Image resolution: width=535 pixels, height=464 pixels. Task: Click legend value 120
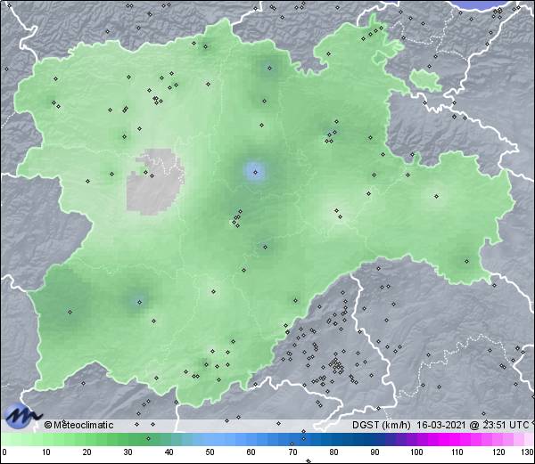point(498,452)
